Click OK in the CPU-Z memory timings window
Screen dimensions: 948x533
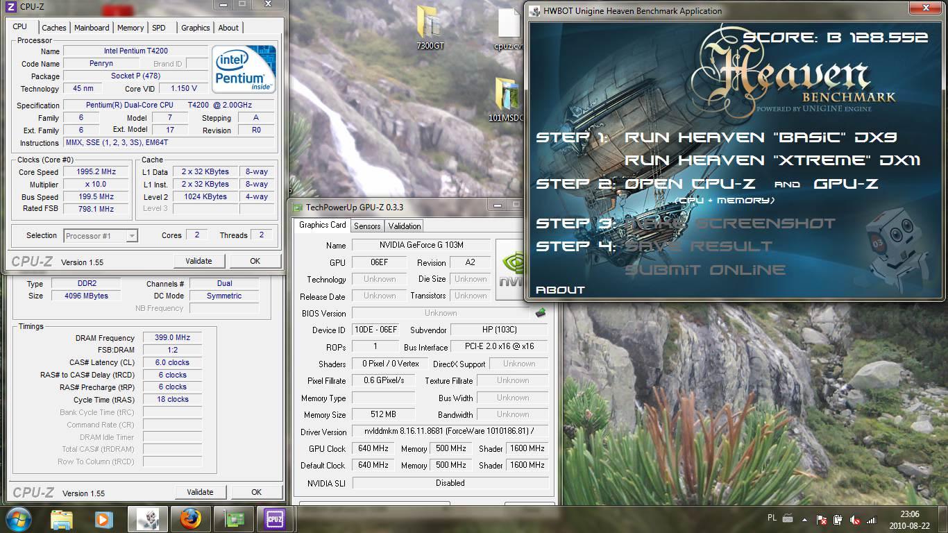tap(256, 492)
